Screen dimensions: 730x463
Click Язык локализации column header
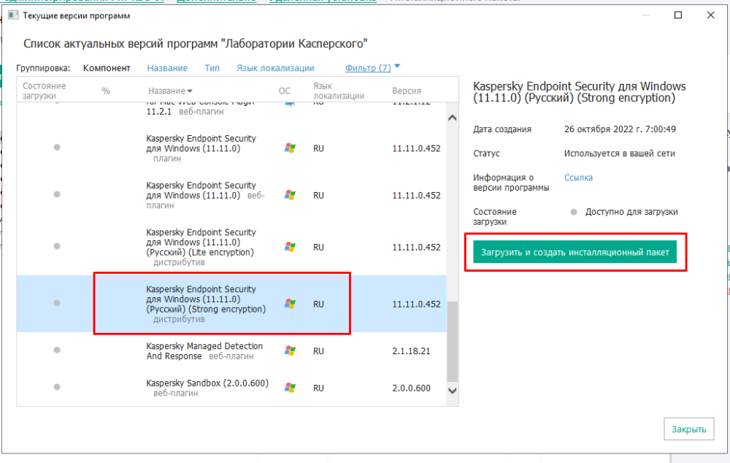click(x=339, y=91)
